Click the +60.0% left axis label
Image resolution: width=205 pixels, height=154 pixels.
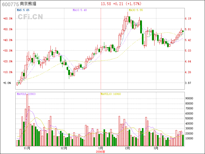coord(8,18)
